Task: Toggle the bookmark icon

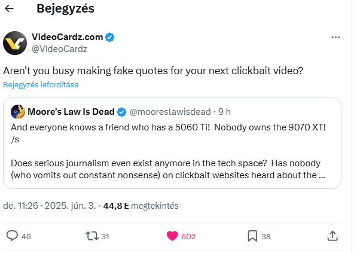Action: [252, 236]
